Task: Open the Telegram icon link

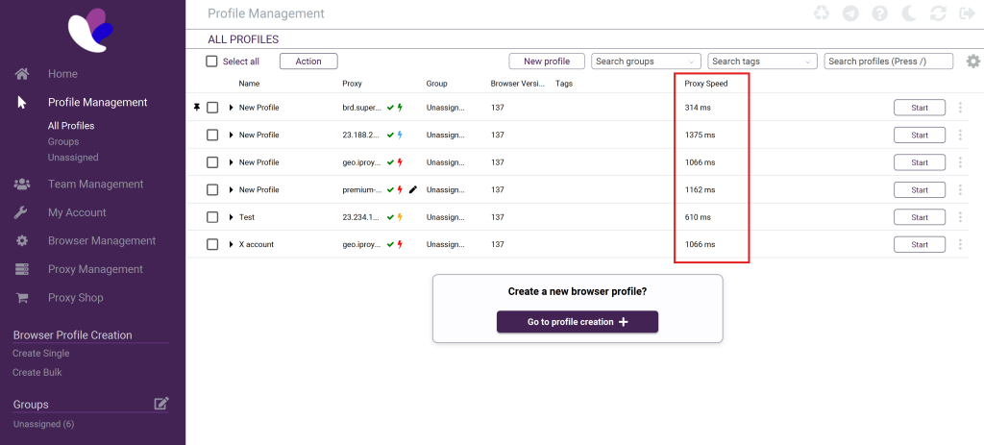Action: tap(849, 13)
